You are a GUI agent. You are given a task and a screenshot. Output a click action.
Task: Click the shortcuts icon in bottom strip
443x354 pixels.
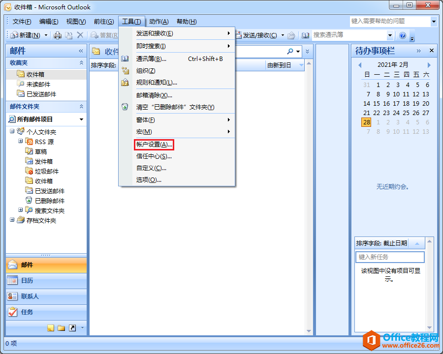[x=73, y=328]
